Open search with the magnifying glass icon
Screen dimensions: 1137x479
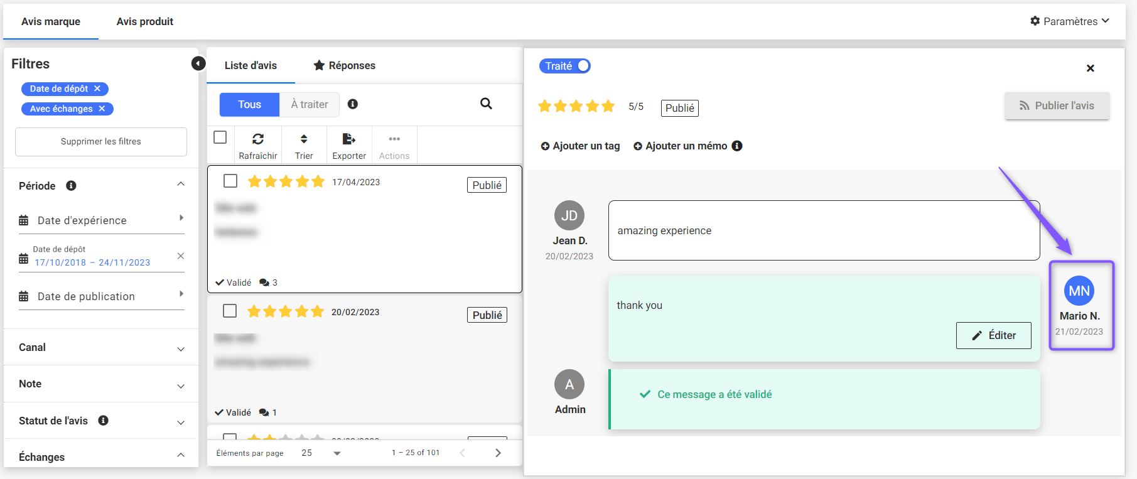pyautogui.click(x=486, y=104)
